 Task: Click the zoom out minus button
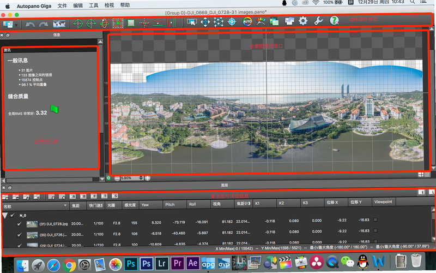pos(117,179)
